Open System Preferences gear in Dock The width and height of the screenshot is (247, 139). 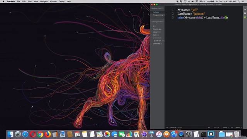(x=189, y=134)
